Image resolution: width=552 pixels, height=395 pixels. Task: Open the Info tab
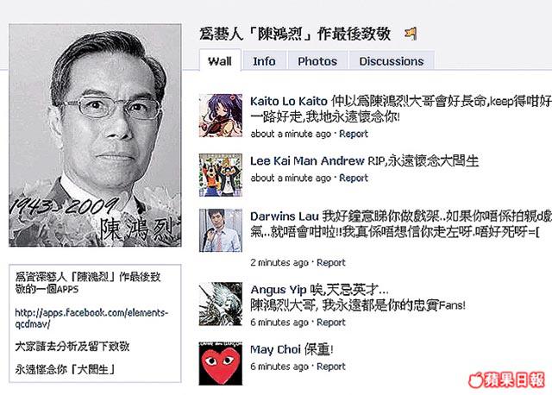coord(265,61)
